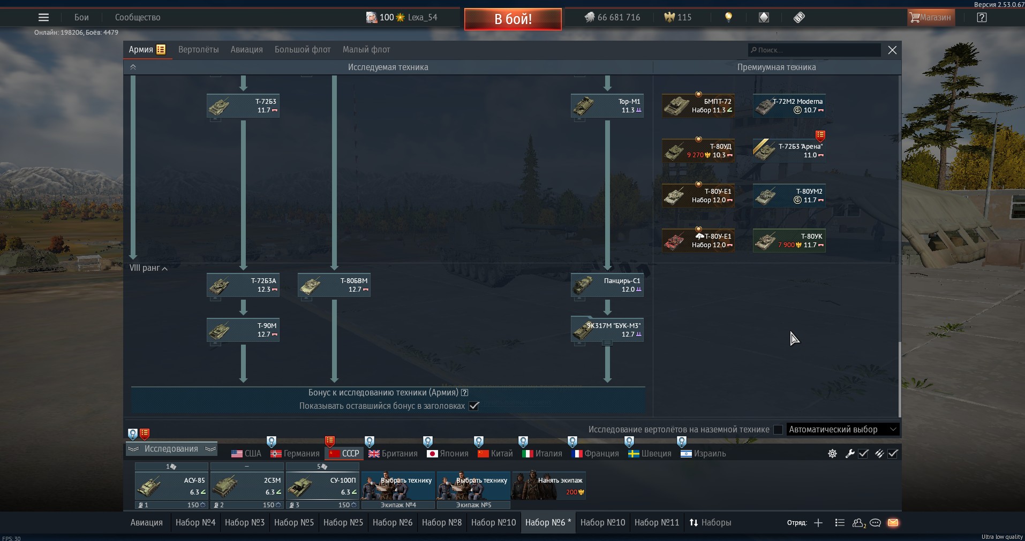Click the plus icon next to Отряд
The height and width of the screenshot is (541, 1025).
[818, 523]
